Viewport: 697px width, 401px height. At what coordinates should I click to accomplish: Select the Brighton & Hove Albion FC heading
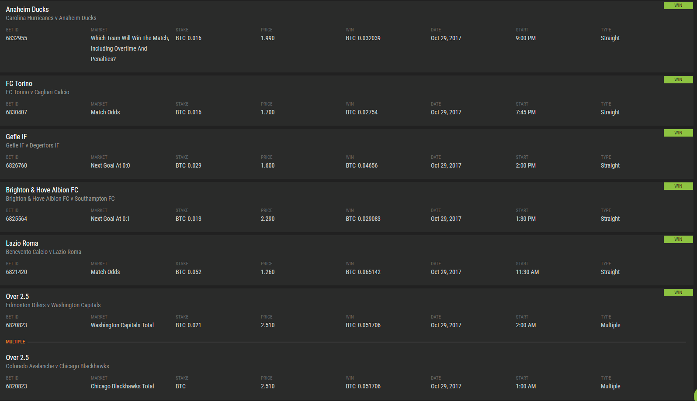(42, 190)
